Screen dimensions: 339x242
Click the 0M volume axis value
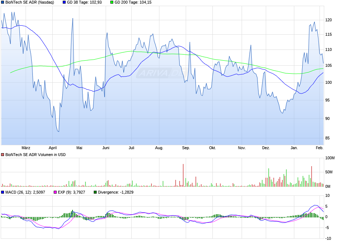pyautogui.click(x=328, y=187)
